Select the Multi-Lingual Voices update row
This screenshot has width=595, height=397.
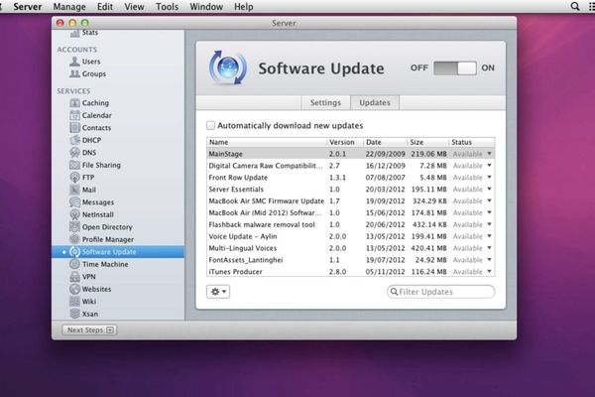coord(351,248)
